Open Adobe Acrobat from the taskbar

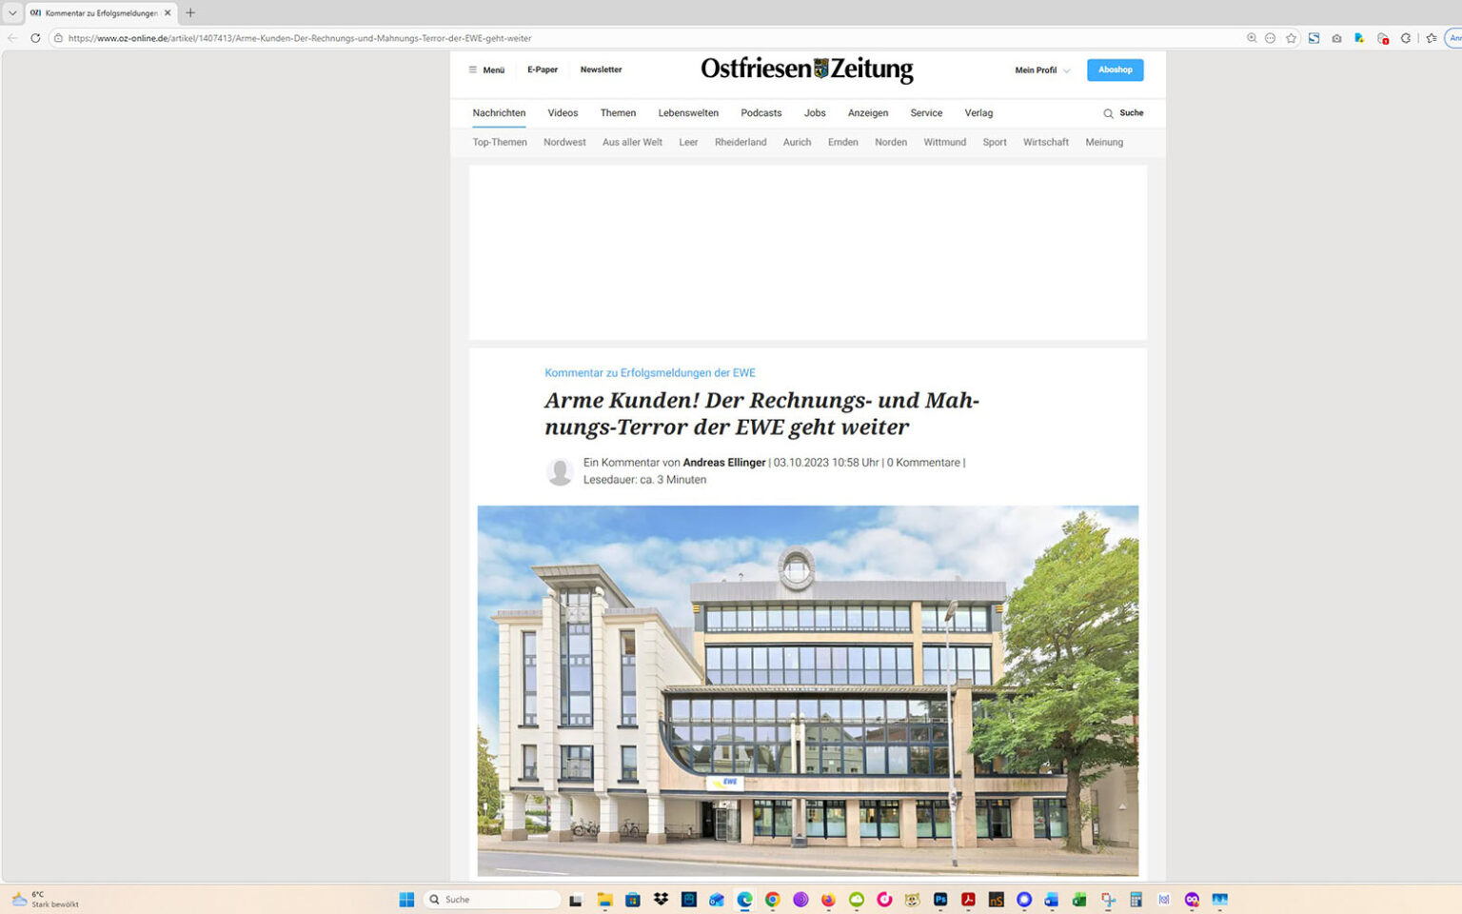pyautogui.click(x=968, y=900)
